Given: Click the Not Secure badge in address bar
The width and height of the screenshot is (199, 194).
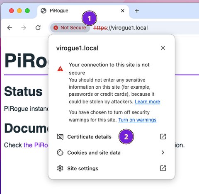Looking at the screenshot, I should 70,28.
